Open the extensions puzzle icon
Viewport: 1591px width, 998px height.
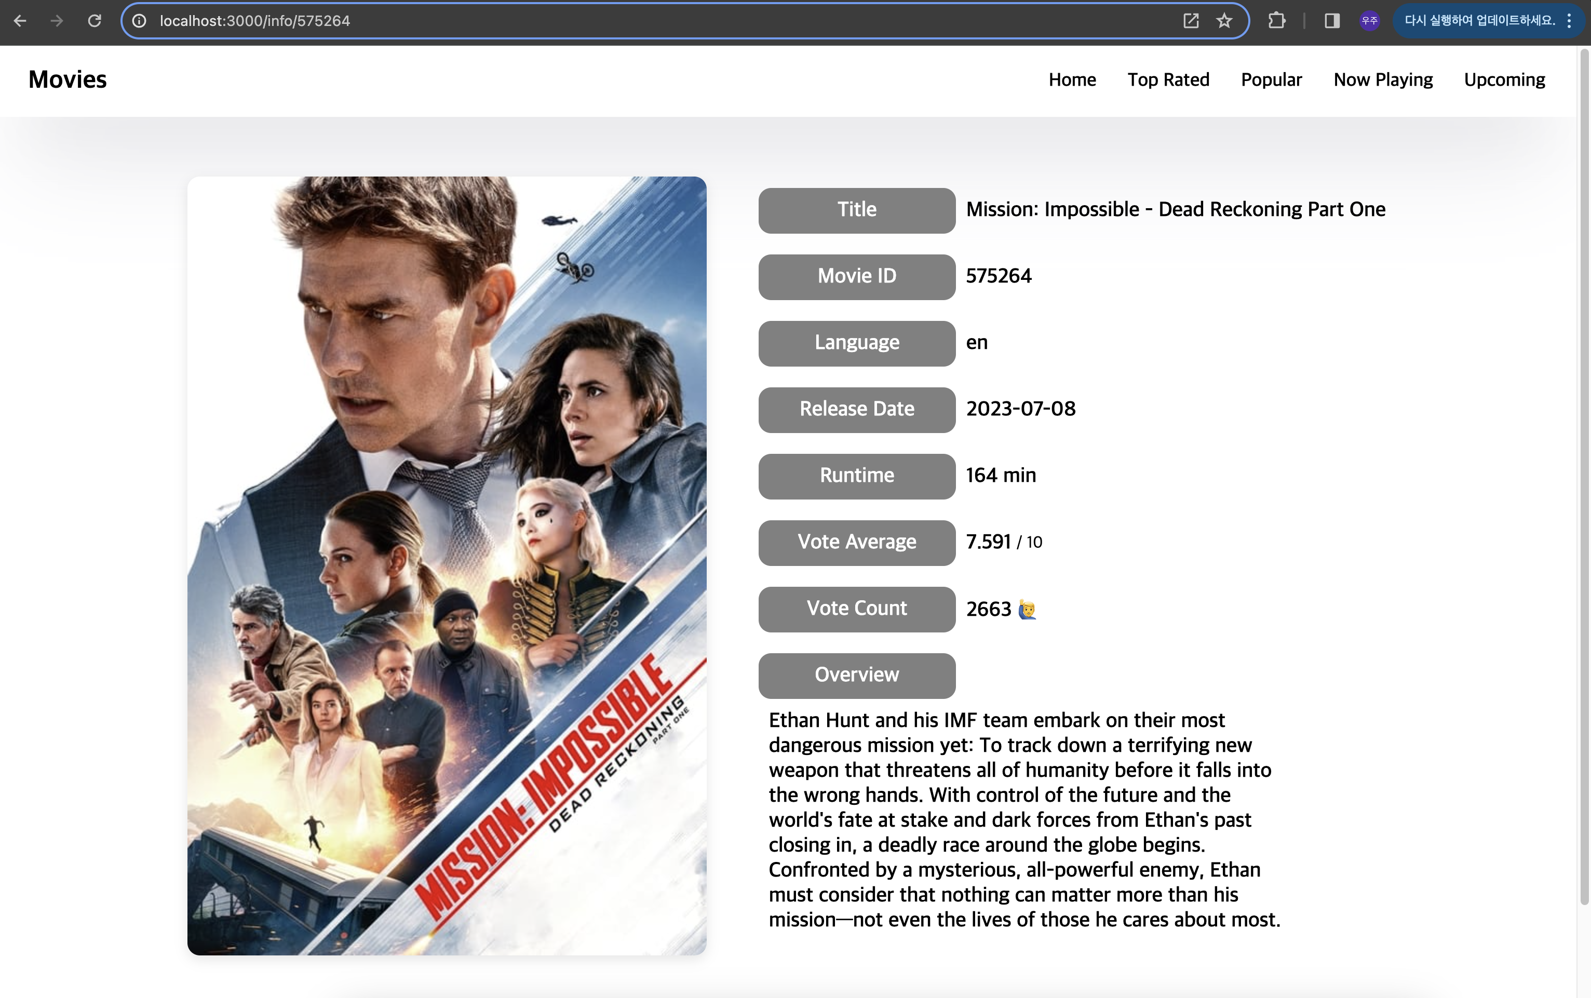pos(1276,21)
